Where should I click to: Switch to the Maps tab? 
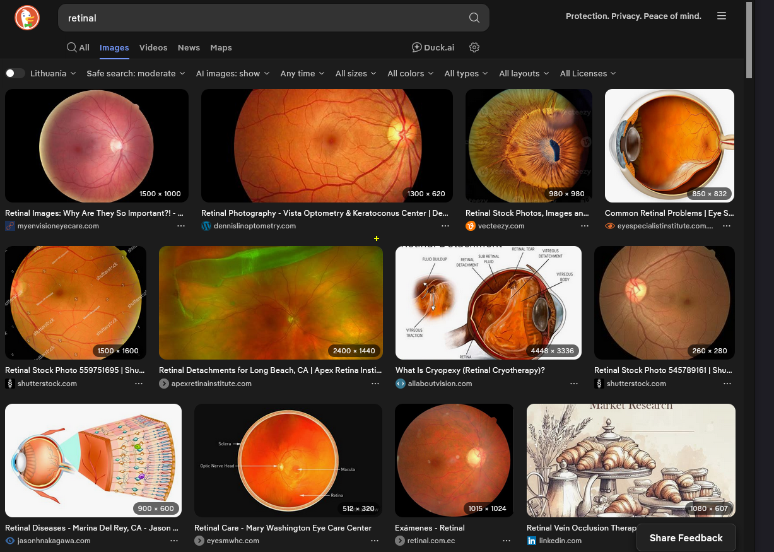(x=221, y=47)
